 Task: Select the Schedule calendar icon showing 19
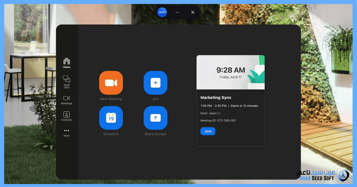[x=111, y=118]
